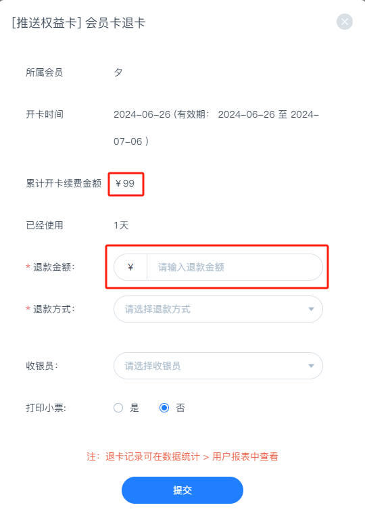Click the 退款金额 field label
365x522 pixels.
(54, 267)
